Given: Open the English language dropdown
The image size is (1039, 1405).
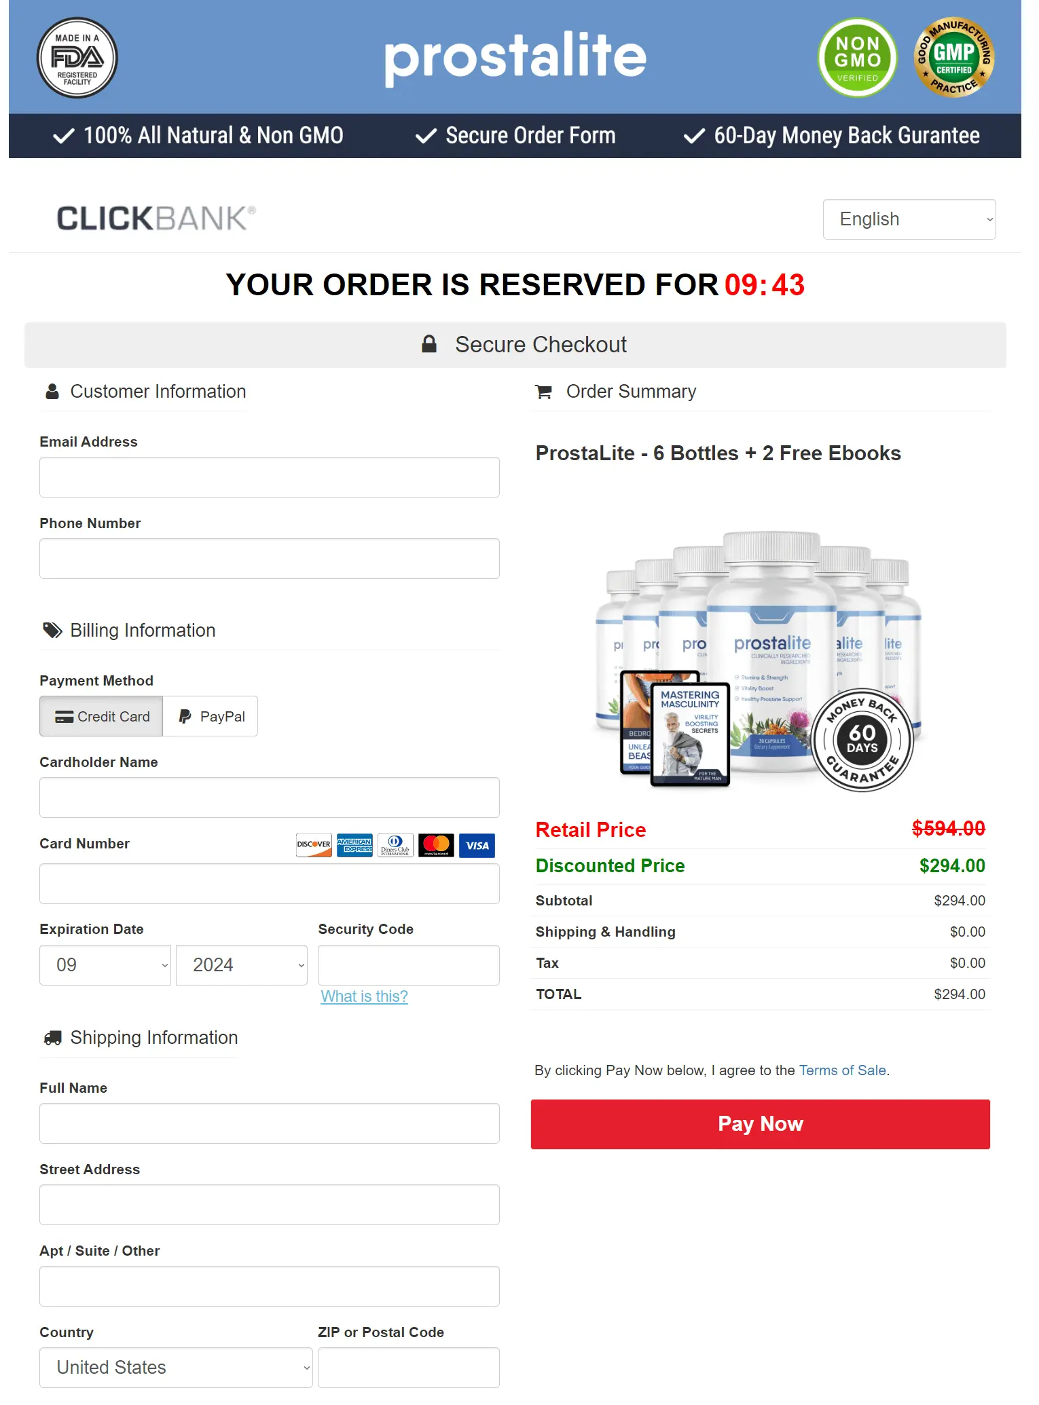Looking at the screenshot, I should point(909,219).
